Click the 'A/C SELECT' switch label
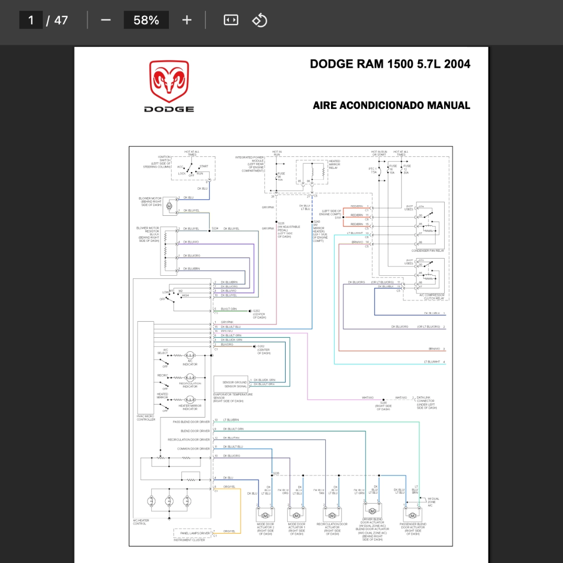This screenshot has width=563, height=563. (x=164, y=351)
